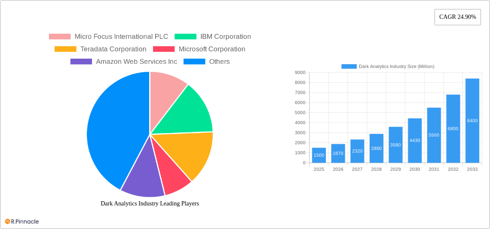490x229 pixels.
Task: Click the 2030 bar labeled 4430
Action: [415, 141]
